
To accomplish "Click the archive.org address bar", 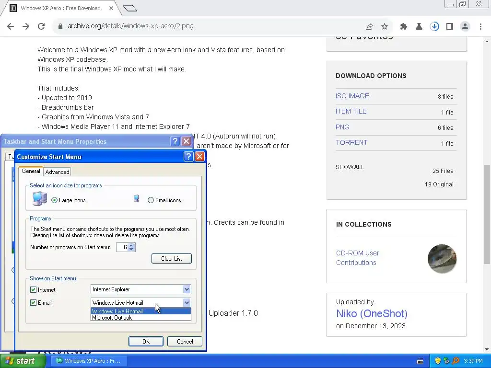I will click(x=207, y=26).
